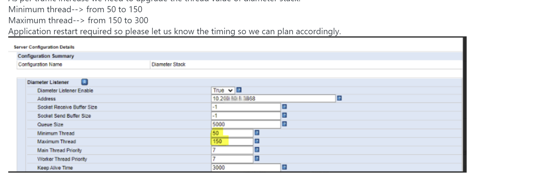Click the Address input field
This screenshot has width=557, height=183.
(273, 98)
